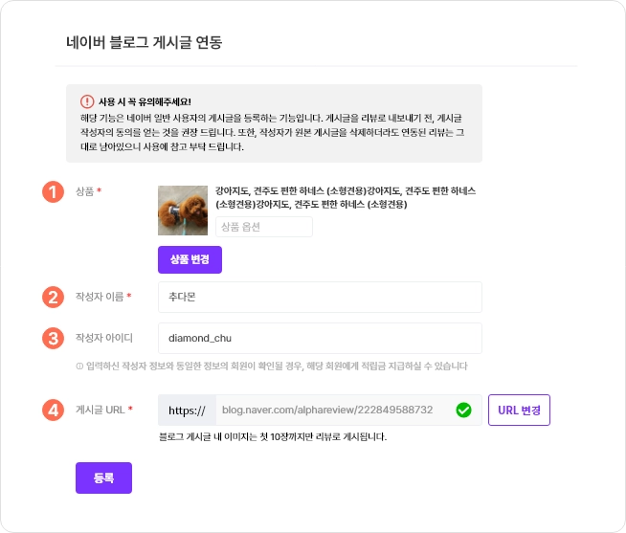Click the orange step 1 badge
This screenshot has height=533, width=626.
pyautogui.click(x=53, y=191)
